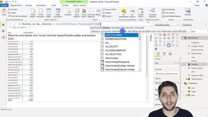The height and width of the screenshot is (117, 208).
Task: Click Atualizar refresh icon
Action: tap(68, 11)
